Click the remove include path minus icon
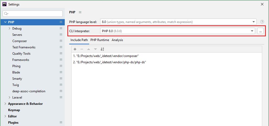Image resolution: width=269 pixels, height=126 pixels. coord(82,49)
